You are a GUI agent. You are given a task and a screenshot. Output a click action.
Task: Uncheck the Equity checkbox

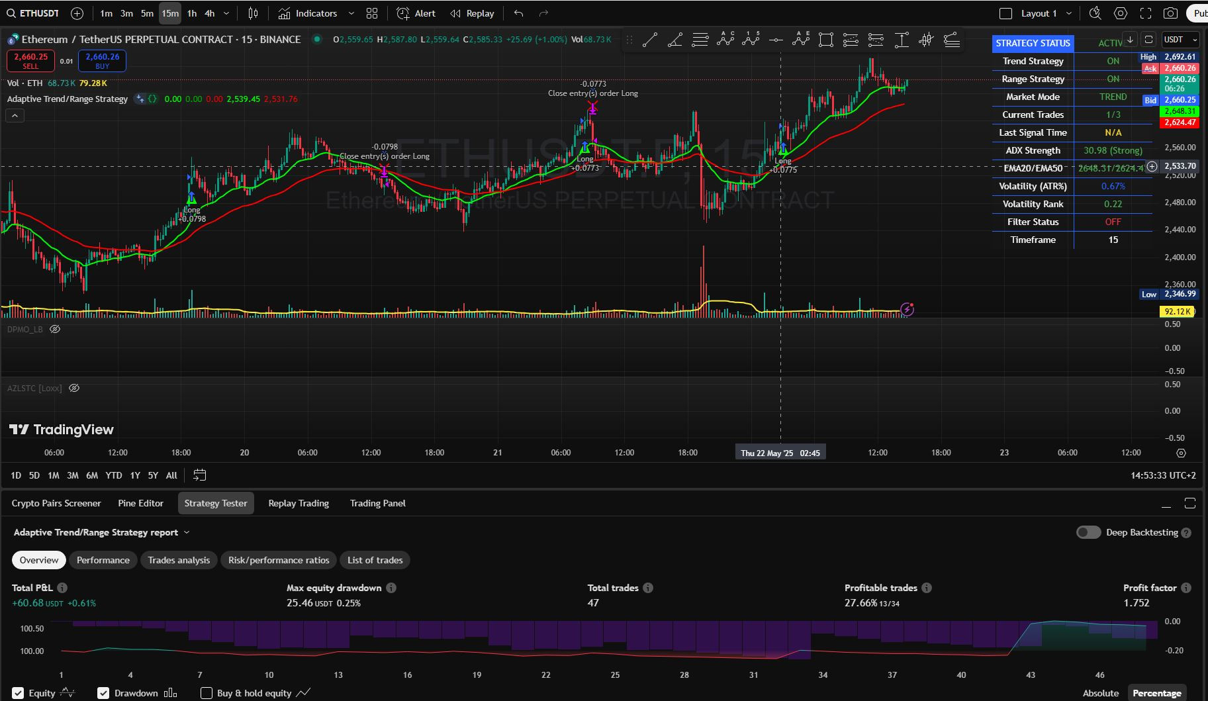click(19, 693)
